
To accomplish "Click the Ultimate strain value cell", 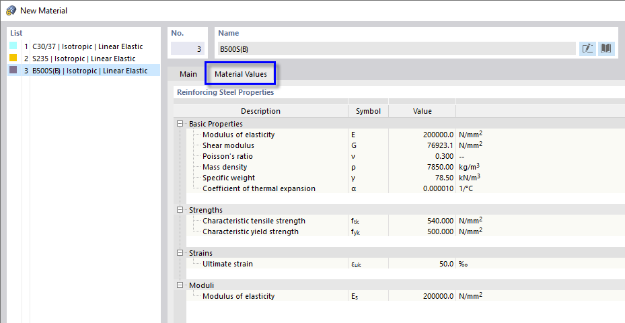I will 422,264.
